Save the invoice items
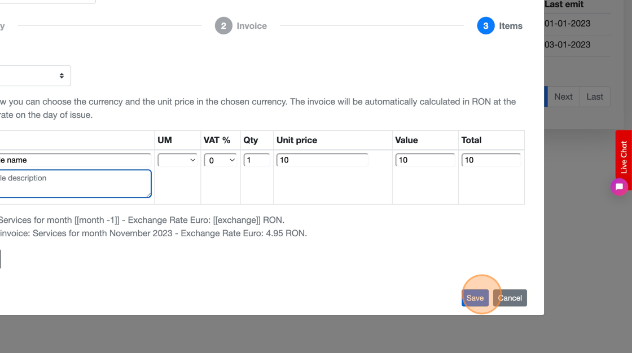 click(x=475, y=298)
